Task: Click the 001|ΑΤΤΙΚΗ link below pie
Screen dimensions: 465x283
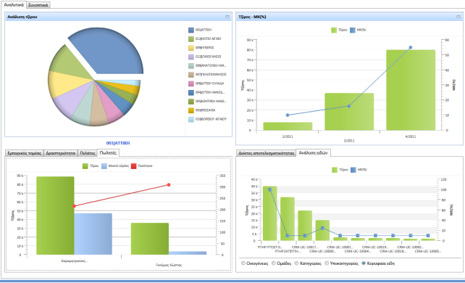Action: (118, 143)
